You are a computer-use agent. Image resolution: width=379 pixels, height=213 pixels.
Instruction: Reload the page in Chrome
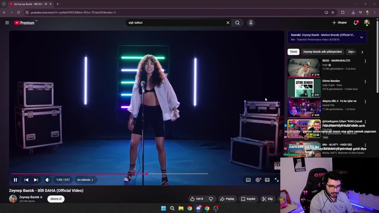pos(18,12)
